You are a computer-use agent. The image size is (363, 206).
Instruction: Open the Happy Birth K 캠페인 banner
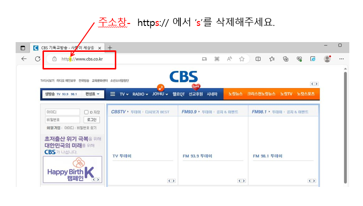point(72,170)
